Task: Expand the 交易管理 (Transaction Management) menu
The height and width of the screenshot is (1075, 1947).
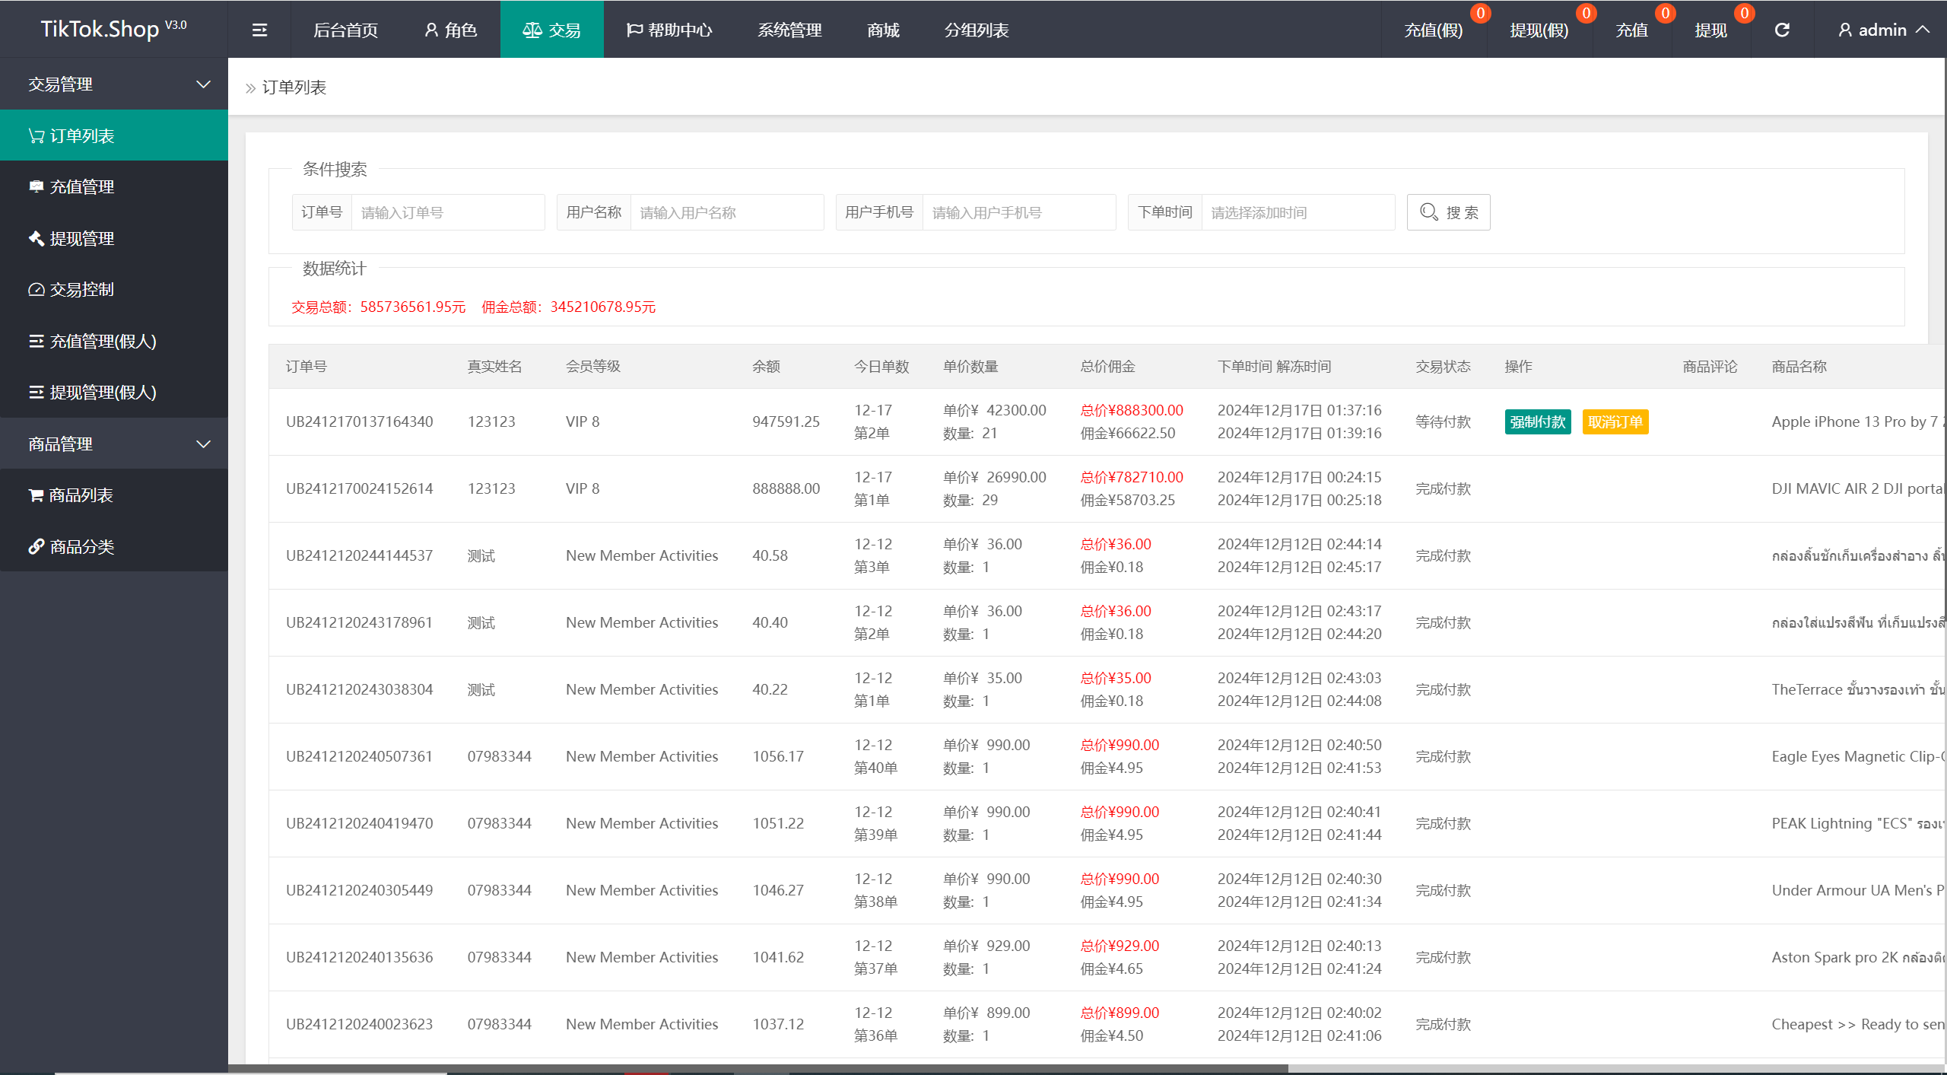Action: (x=113, y=82)
